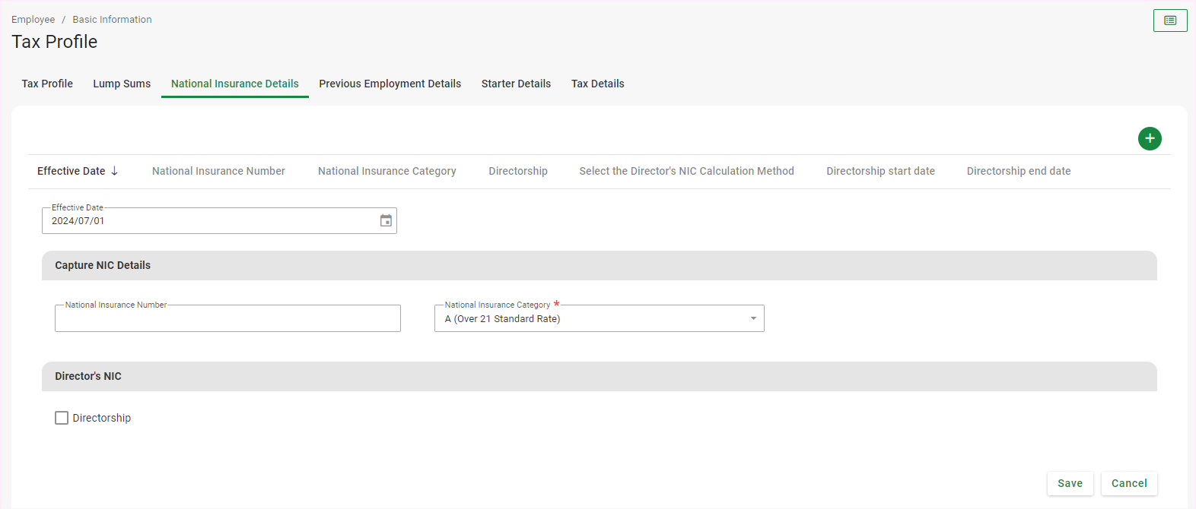Open the Lump Sums tab

point(122,84)
